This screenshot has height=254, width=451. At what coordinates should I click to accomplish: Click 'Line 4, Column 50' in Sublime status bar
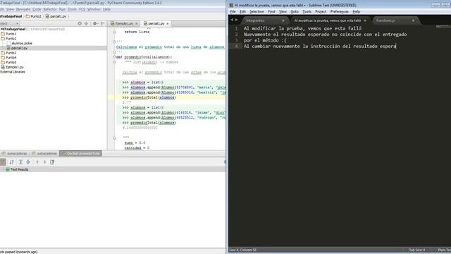tap(242, 250)
